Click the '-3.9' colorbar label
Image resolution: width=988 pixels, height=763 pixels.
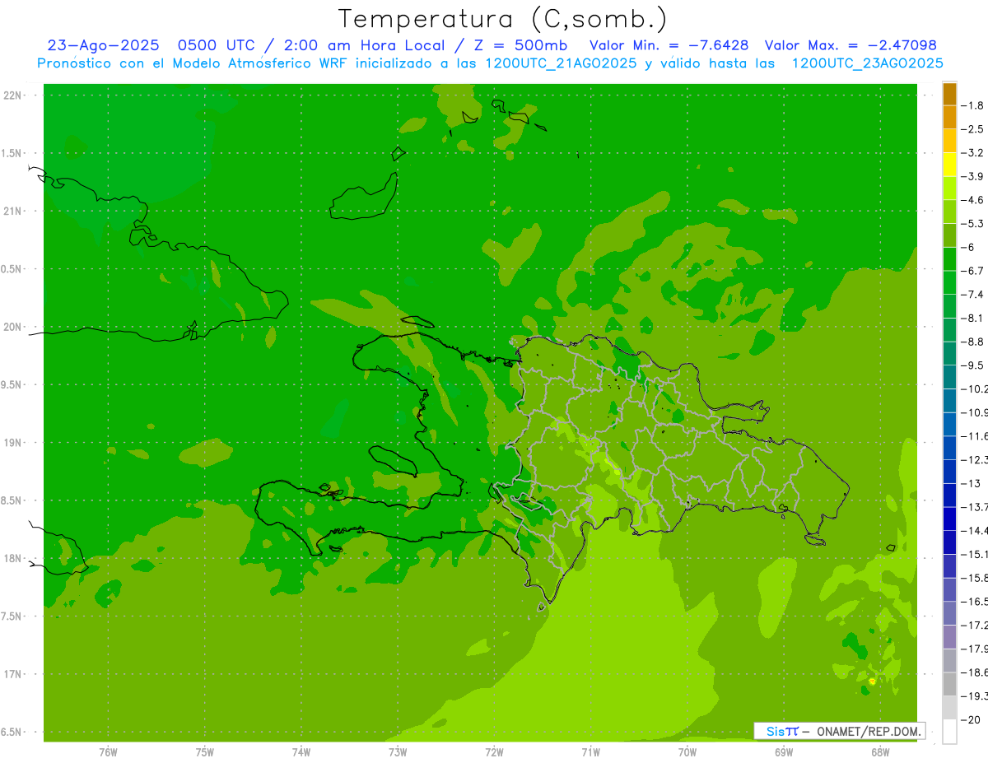pos(973,176)
